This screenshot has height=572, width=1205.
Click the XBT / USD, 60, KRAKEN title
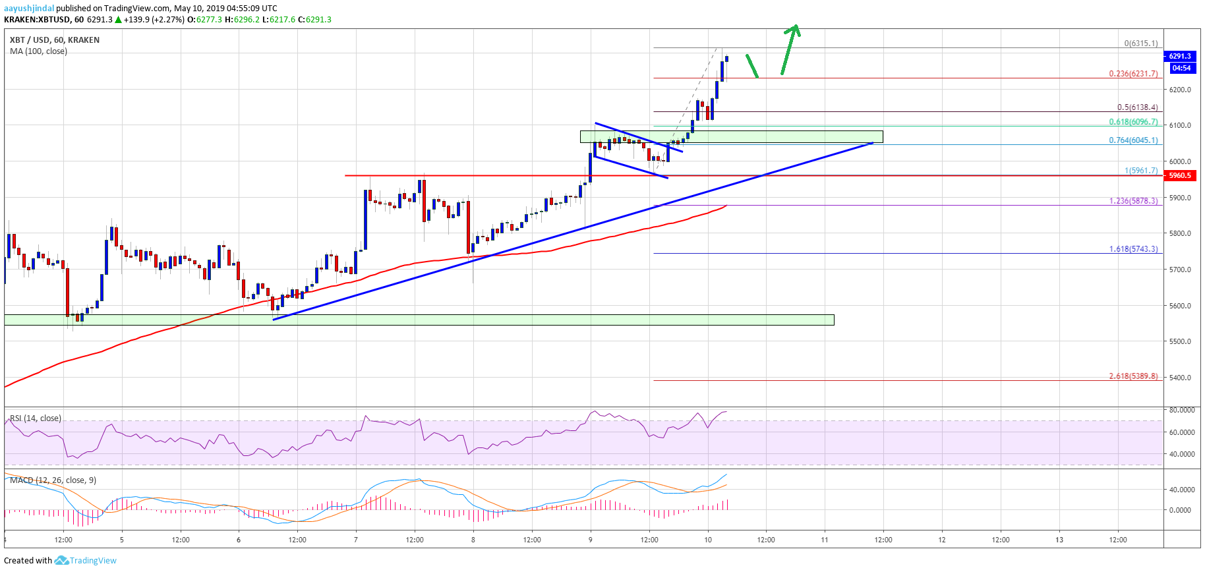pos(55,40)
